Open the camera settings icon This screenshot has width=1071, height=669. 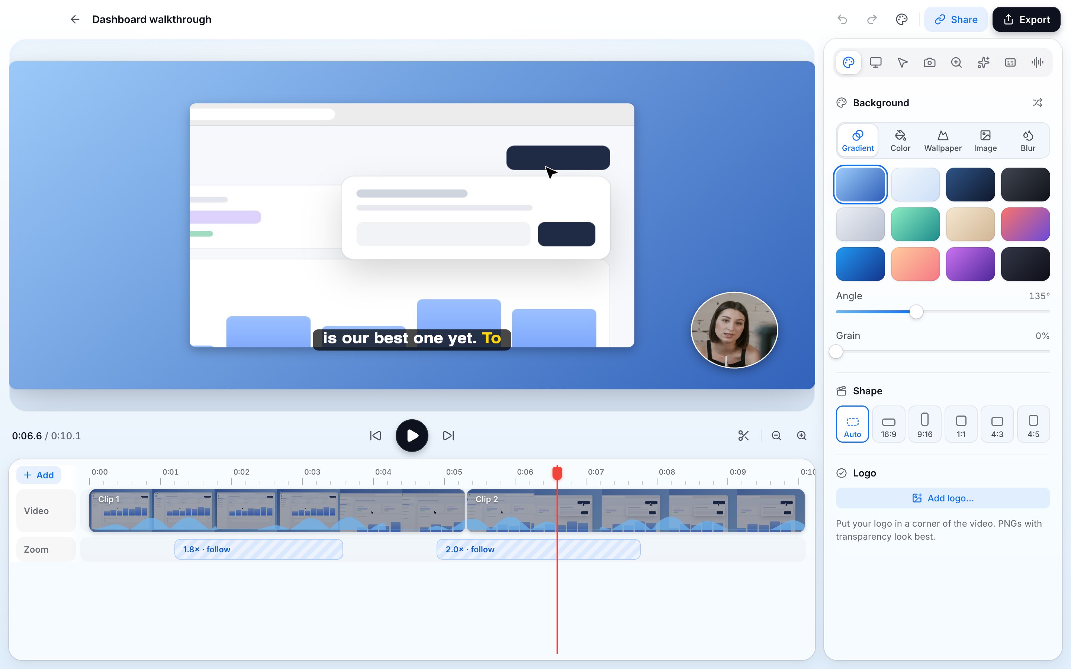(929, 62)
